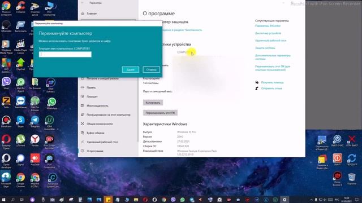
Task: Open Mail.Ru Agent desktop icon
Action: [20, 85]
